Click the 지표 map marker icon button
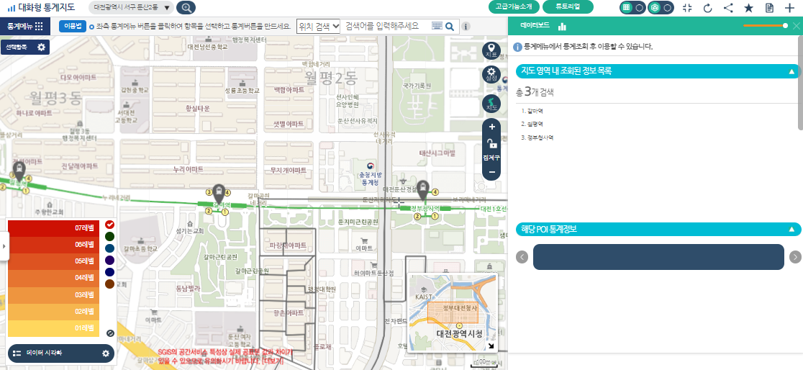The image size is (803, 370). pyautogui.click(x=491, y=50)
